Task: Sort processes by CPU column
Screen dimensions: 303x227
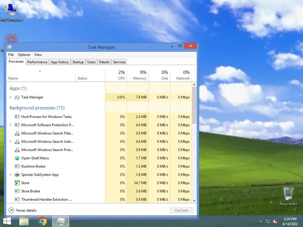Action: [116, 75]
